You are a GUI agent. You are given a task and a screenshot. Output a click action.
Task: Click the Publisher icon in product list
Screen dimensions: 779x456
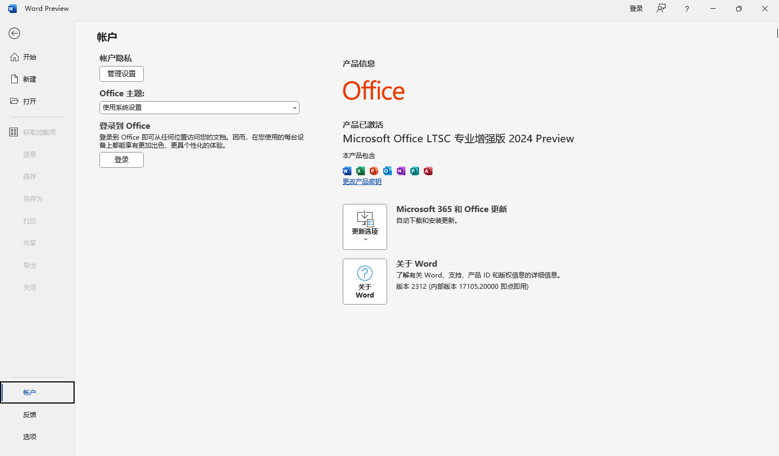tap(415, 171)
